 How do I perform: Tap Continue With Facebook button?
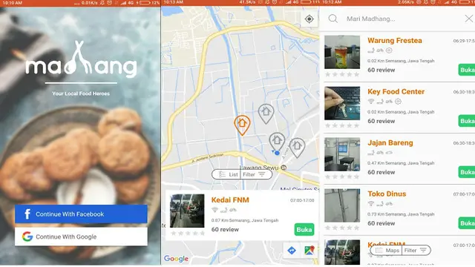(81, 214)
